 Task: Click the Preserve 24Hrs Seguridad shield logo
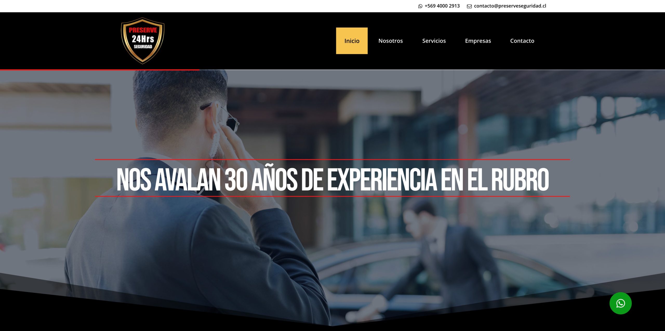143,41
